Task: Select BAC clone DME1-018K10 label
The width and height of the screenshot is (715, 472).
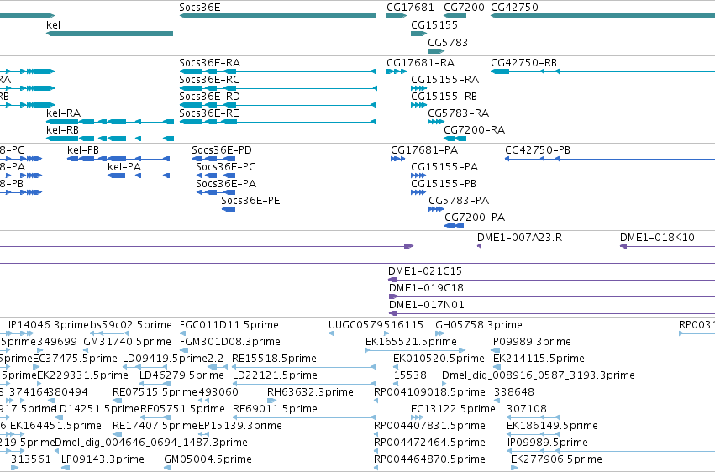Action: coord(657,238)
